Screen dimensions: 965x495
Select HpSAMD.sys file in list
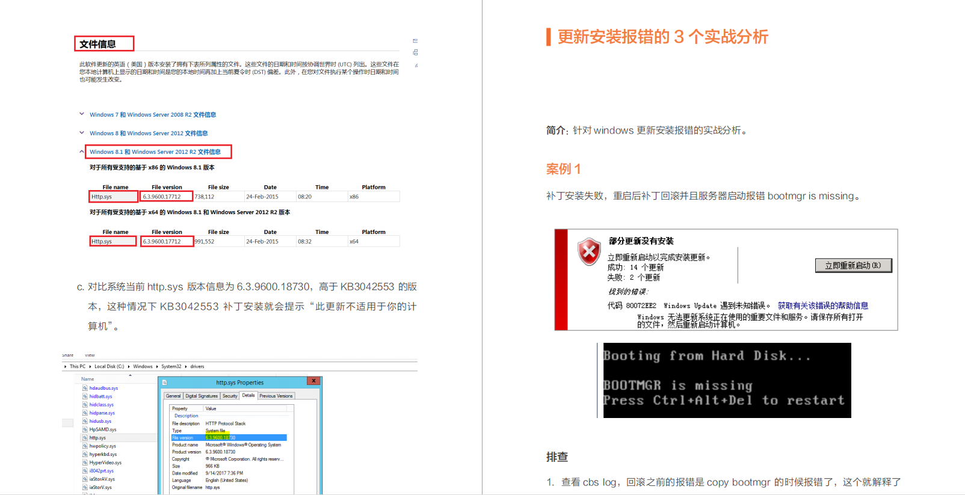pos(103,429)
